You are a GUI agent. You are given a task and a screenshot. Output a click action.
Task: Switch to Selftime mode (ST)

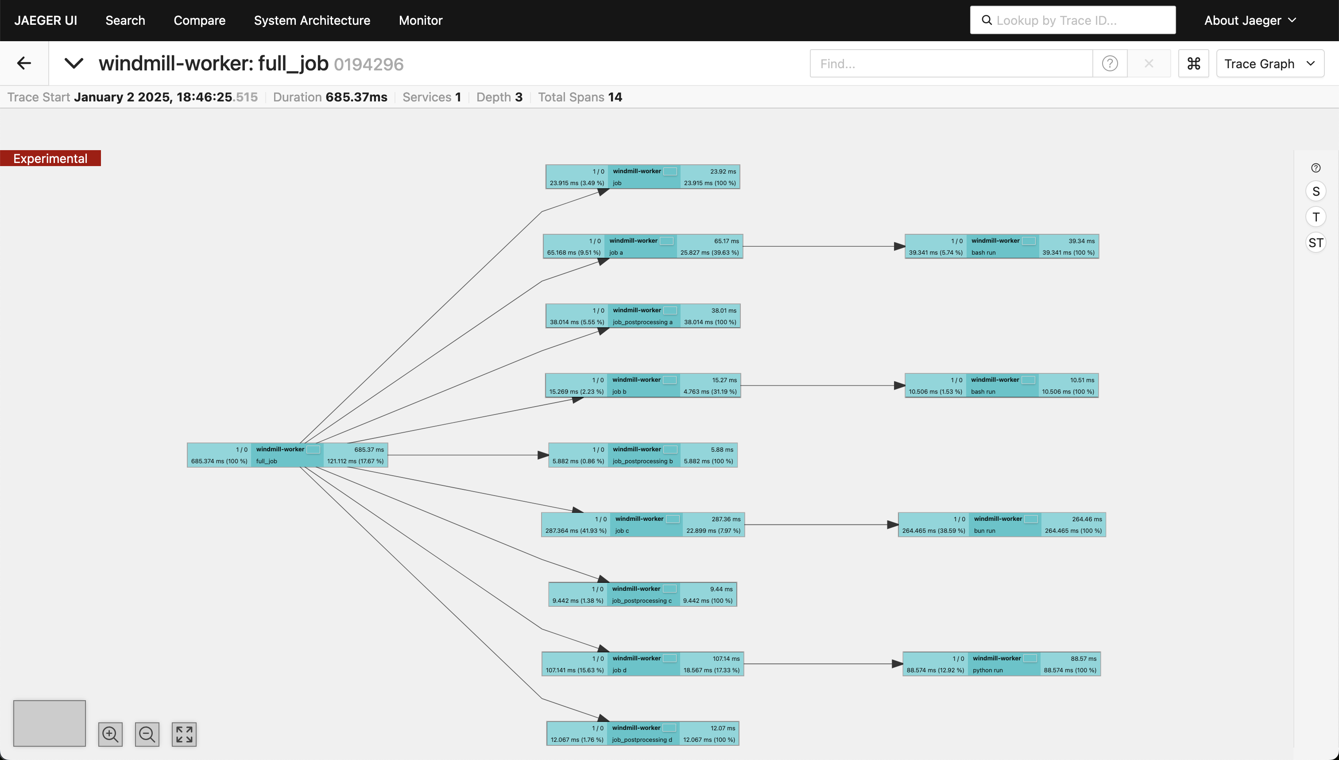[1316, 243]
